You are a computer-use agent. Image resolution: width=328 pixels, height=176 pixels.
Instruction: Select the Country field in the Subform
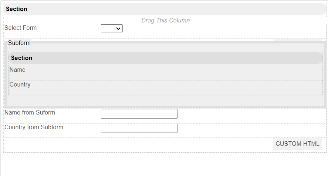20,85
